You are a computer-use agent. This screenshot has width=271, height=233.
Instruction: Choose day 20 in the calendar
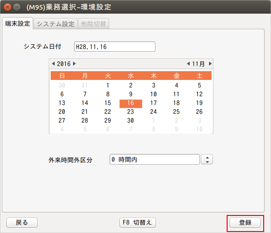(x=62, y=112)
